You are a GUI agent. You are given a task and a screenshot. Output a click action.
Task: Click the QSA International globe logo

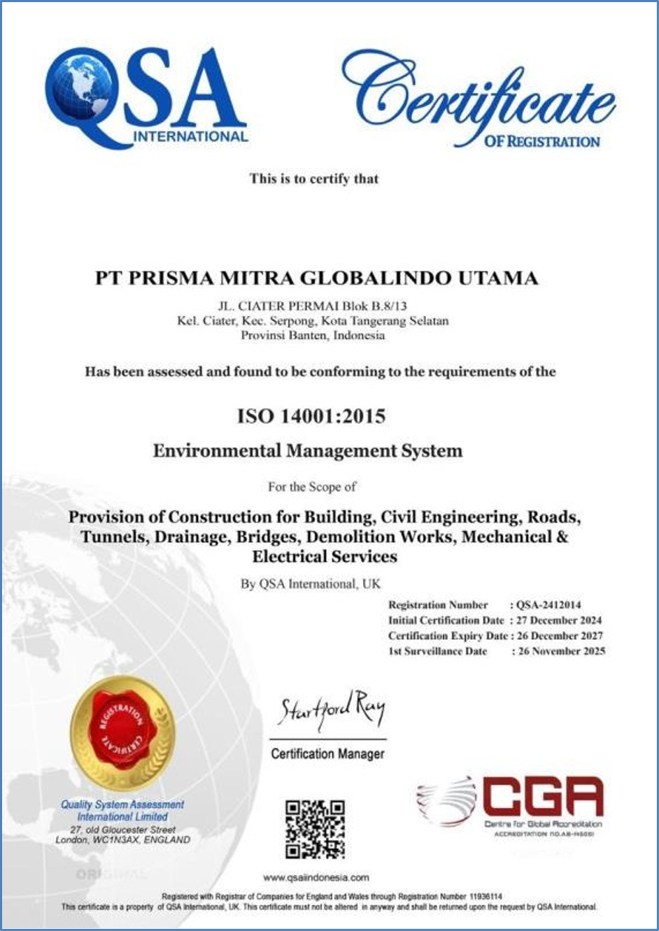pyautogui.click(x=147, y=97)
